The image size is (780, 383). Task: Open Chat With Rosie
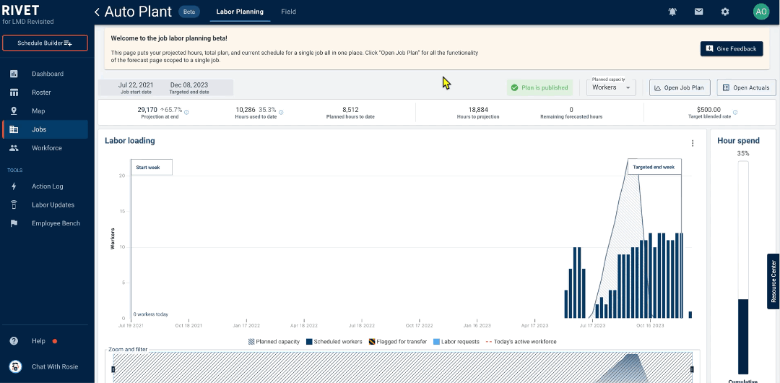coord(56,366)
